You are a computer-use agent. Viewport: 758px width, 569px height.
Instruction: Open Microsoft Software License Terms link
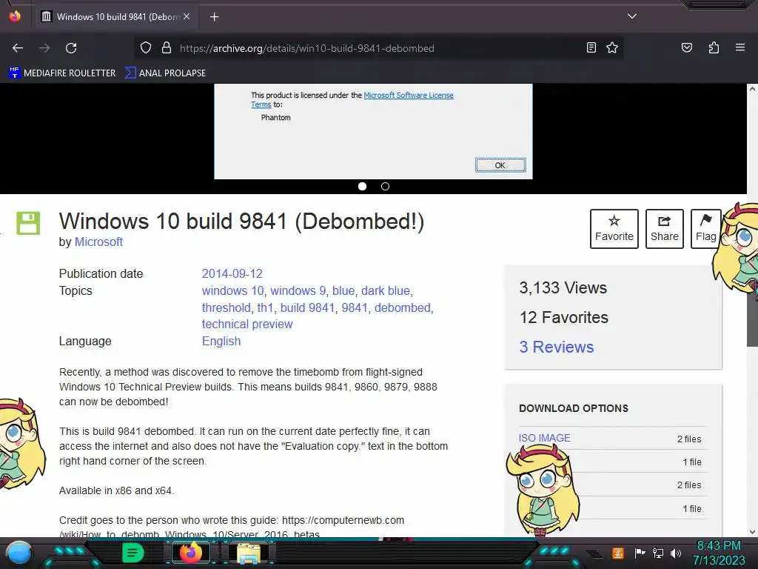(408, 96)
